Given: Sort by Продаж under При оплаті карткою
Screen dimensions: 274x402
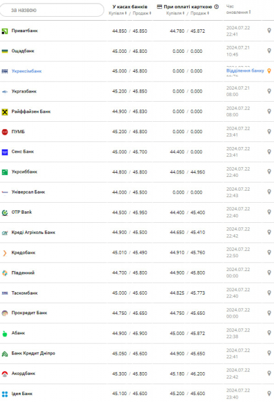Looking at the screenshot, I should pos(199,13).
